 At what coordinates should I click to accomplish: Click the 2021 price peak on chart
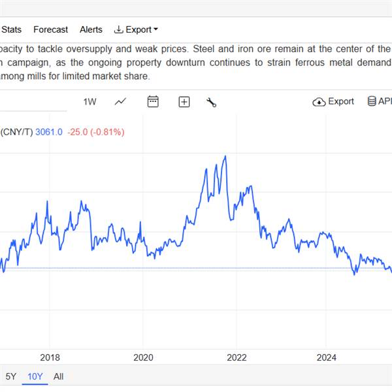click(x=225, y=157)
